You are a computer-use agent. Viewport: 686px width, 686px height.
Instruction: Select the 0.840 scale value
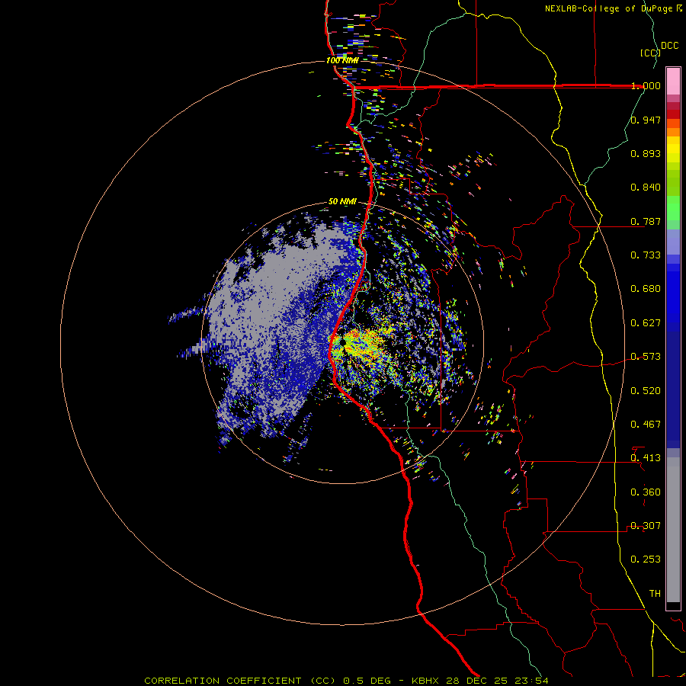click(x=646, y=188)
